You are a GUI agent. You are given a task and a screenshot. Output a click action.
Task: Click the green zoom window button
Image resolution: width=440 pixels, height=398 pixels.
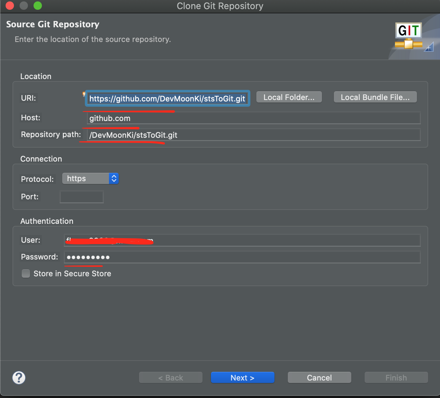tap(38, 6)
